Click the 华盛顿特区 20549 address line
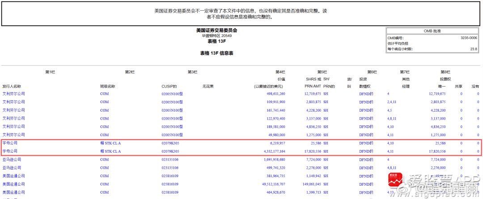This screenshot has width=483, height=199. [x=217, y=36]
